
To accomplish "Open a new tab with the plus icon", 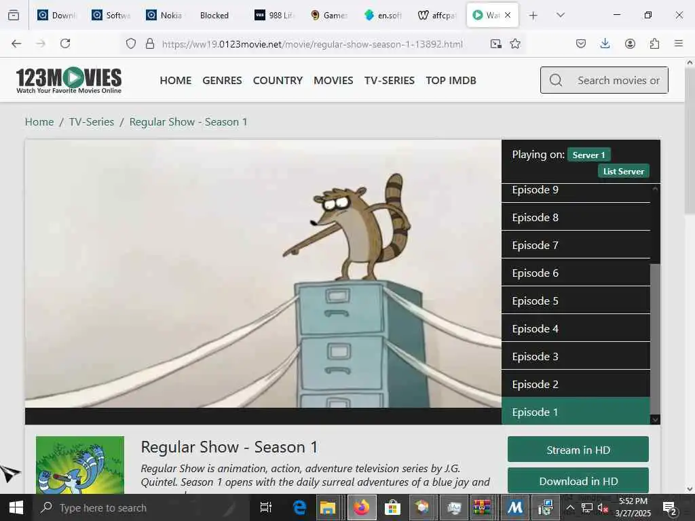I will (x=533, y=16).
